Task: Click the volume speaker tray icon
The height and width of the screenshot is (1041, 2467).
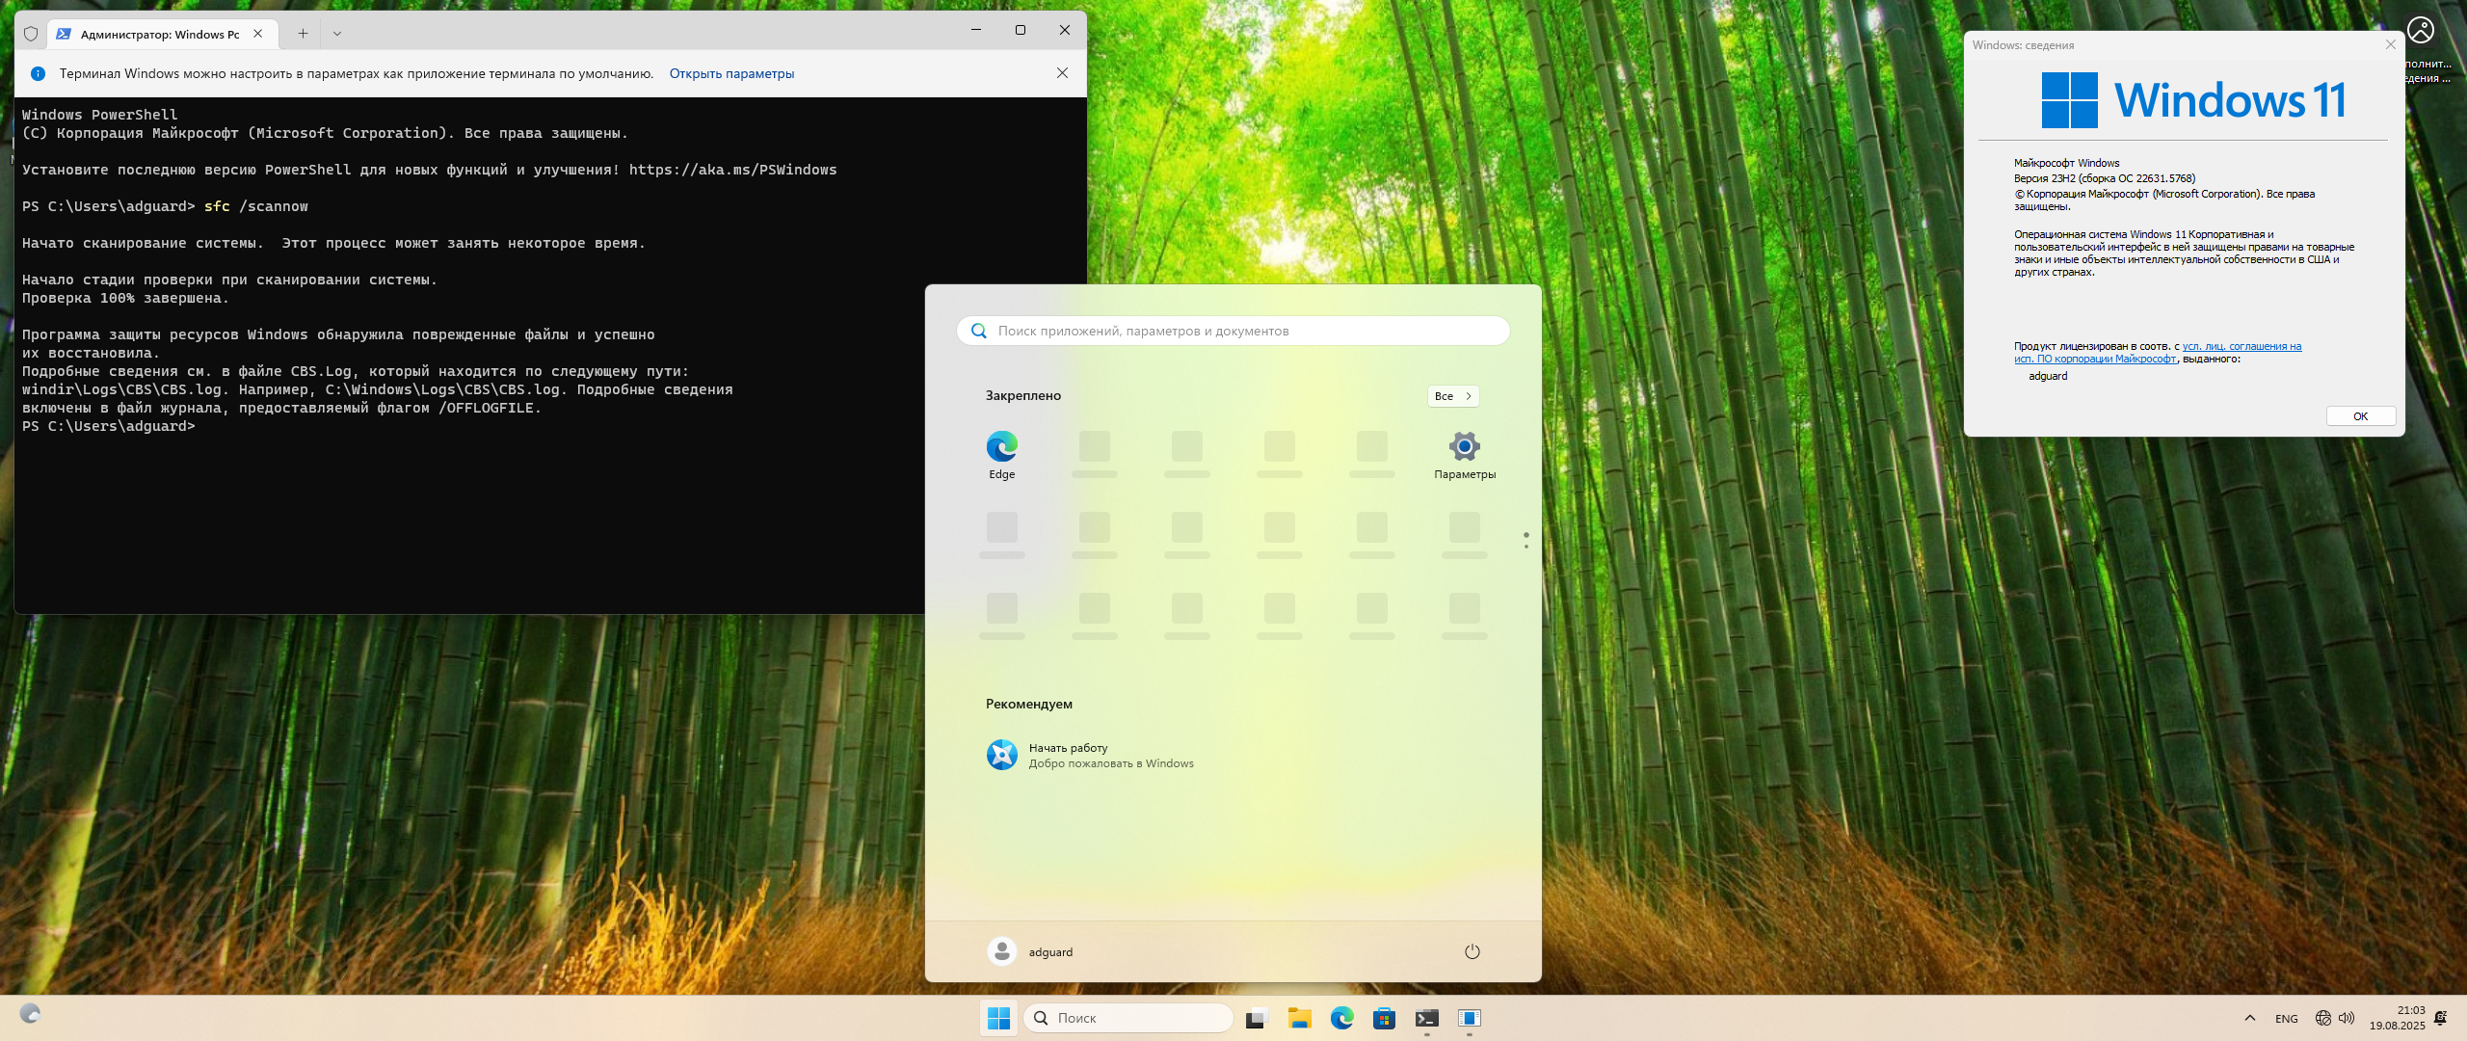Action: 2347,1018
